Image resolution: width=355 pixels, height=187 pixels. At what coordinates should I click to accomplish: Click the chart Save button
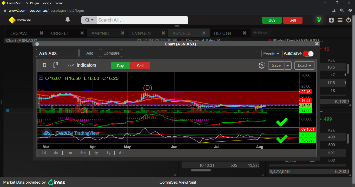click(x=276, y=65)
